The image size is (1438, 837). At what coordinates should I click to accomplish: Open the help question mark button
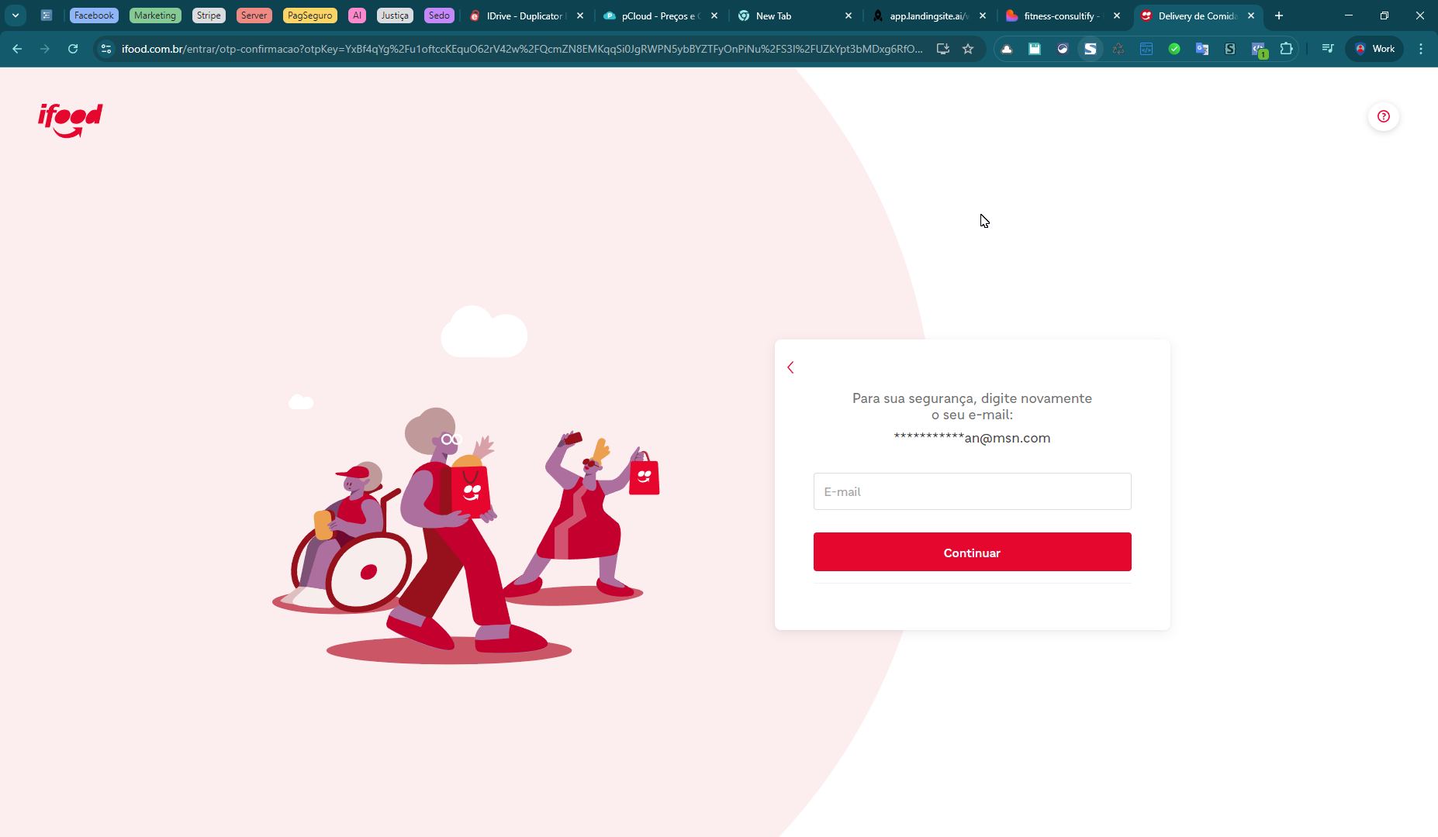point(1384,116)
